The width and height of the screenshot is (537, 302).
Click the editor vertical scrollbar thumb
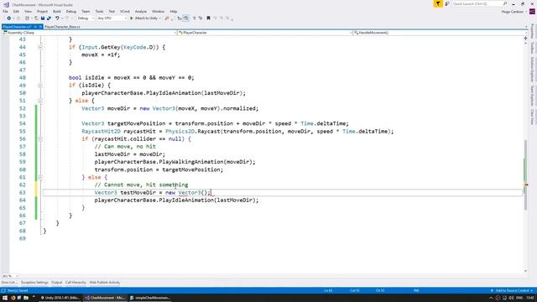point(526,175)
